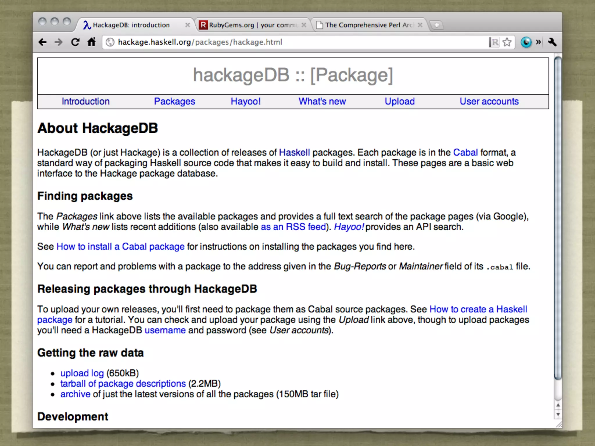
Task: Download the upload log link
Action: pyautogui.click(x=82, y=373)
